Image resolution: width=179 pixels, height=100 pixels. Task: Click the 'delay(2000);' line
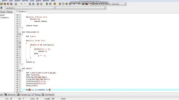pos(32,86)
